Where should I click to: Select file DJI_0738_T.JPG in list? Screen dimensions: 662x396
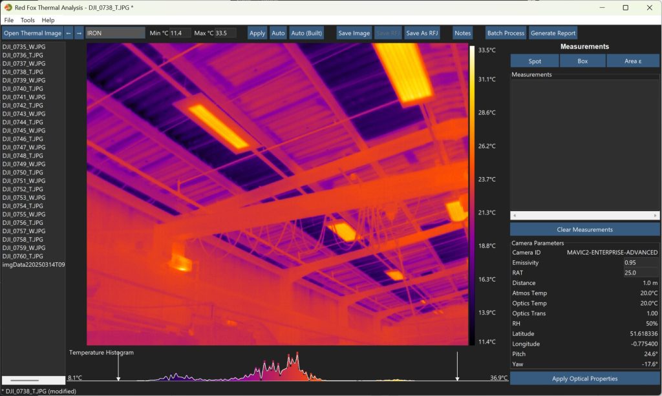pyautogui.click(x=23, y=72)
